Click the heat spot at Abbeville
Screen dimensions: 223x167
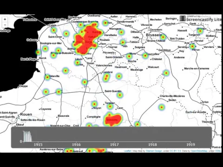click(x=47, y=77)
